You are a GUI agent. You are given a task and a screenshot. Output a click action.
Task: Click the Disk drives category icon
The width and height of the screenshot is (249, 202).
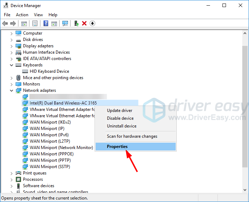(18, 40)
